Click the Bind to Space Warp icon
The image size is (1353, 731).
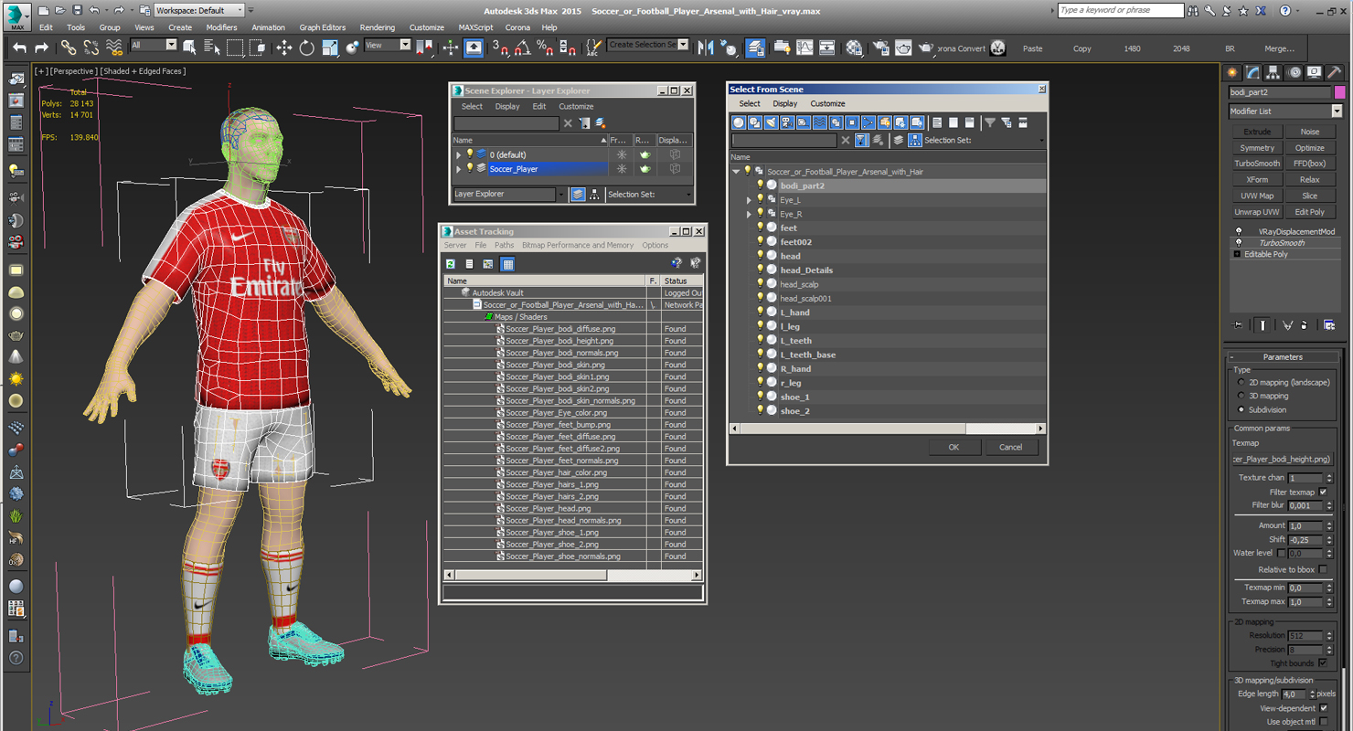[x=114, y=48]
